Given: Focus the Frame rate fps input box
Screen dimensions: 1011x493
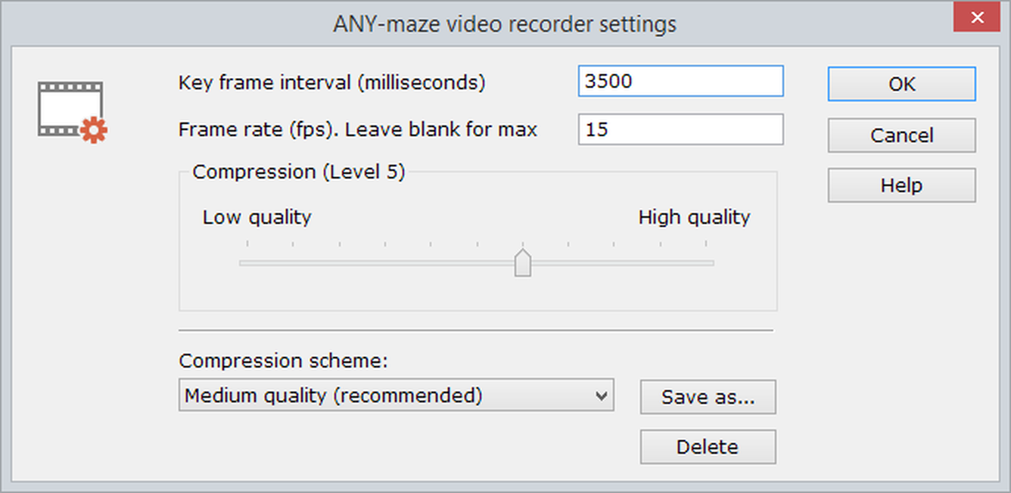Looking at the screenshot, I should [680, 129].
